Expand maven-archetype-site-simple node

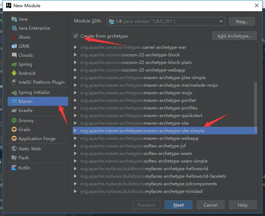75,131
